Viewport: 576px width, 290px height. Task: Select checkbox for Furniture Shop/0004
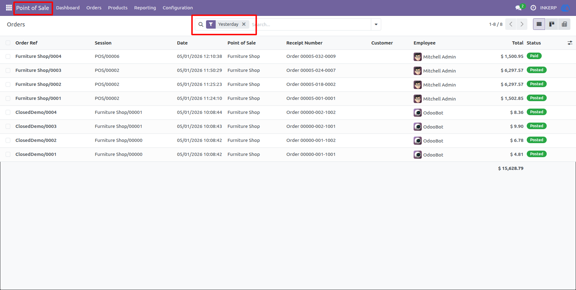[x=8, y=57]
